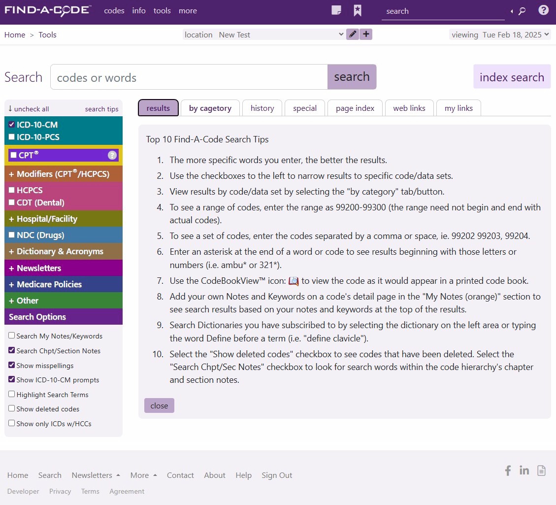Check the Show deleted codes option
Viewport: 556px width, 505px height.
[x=12, y=408]
